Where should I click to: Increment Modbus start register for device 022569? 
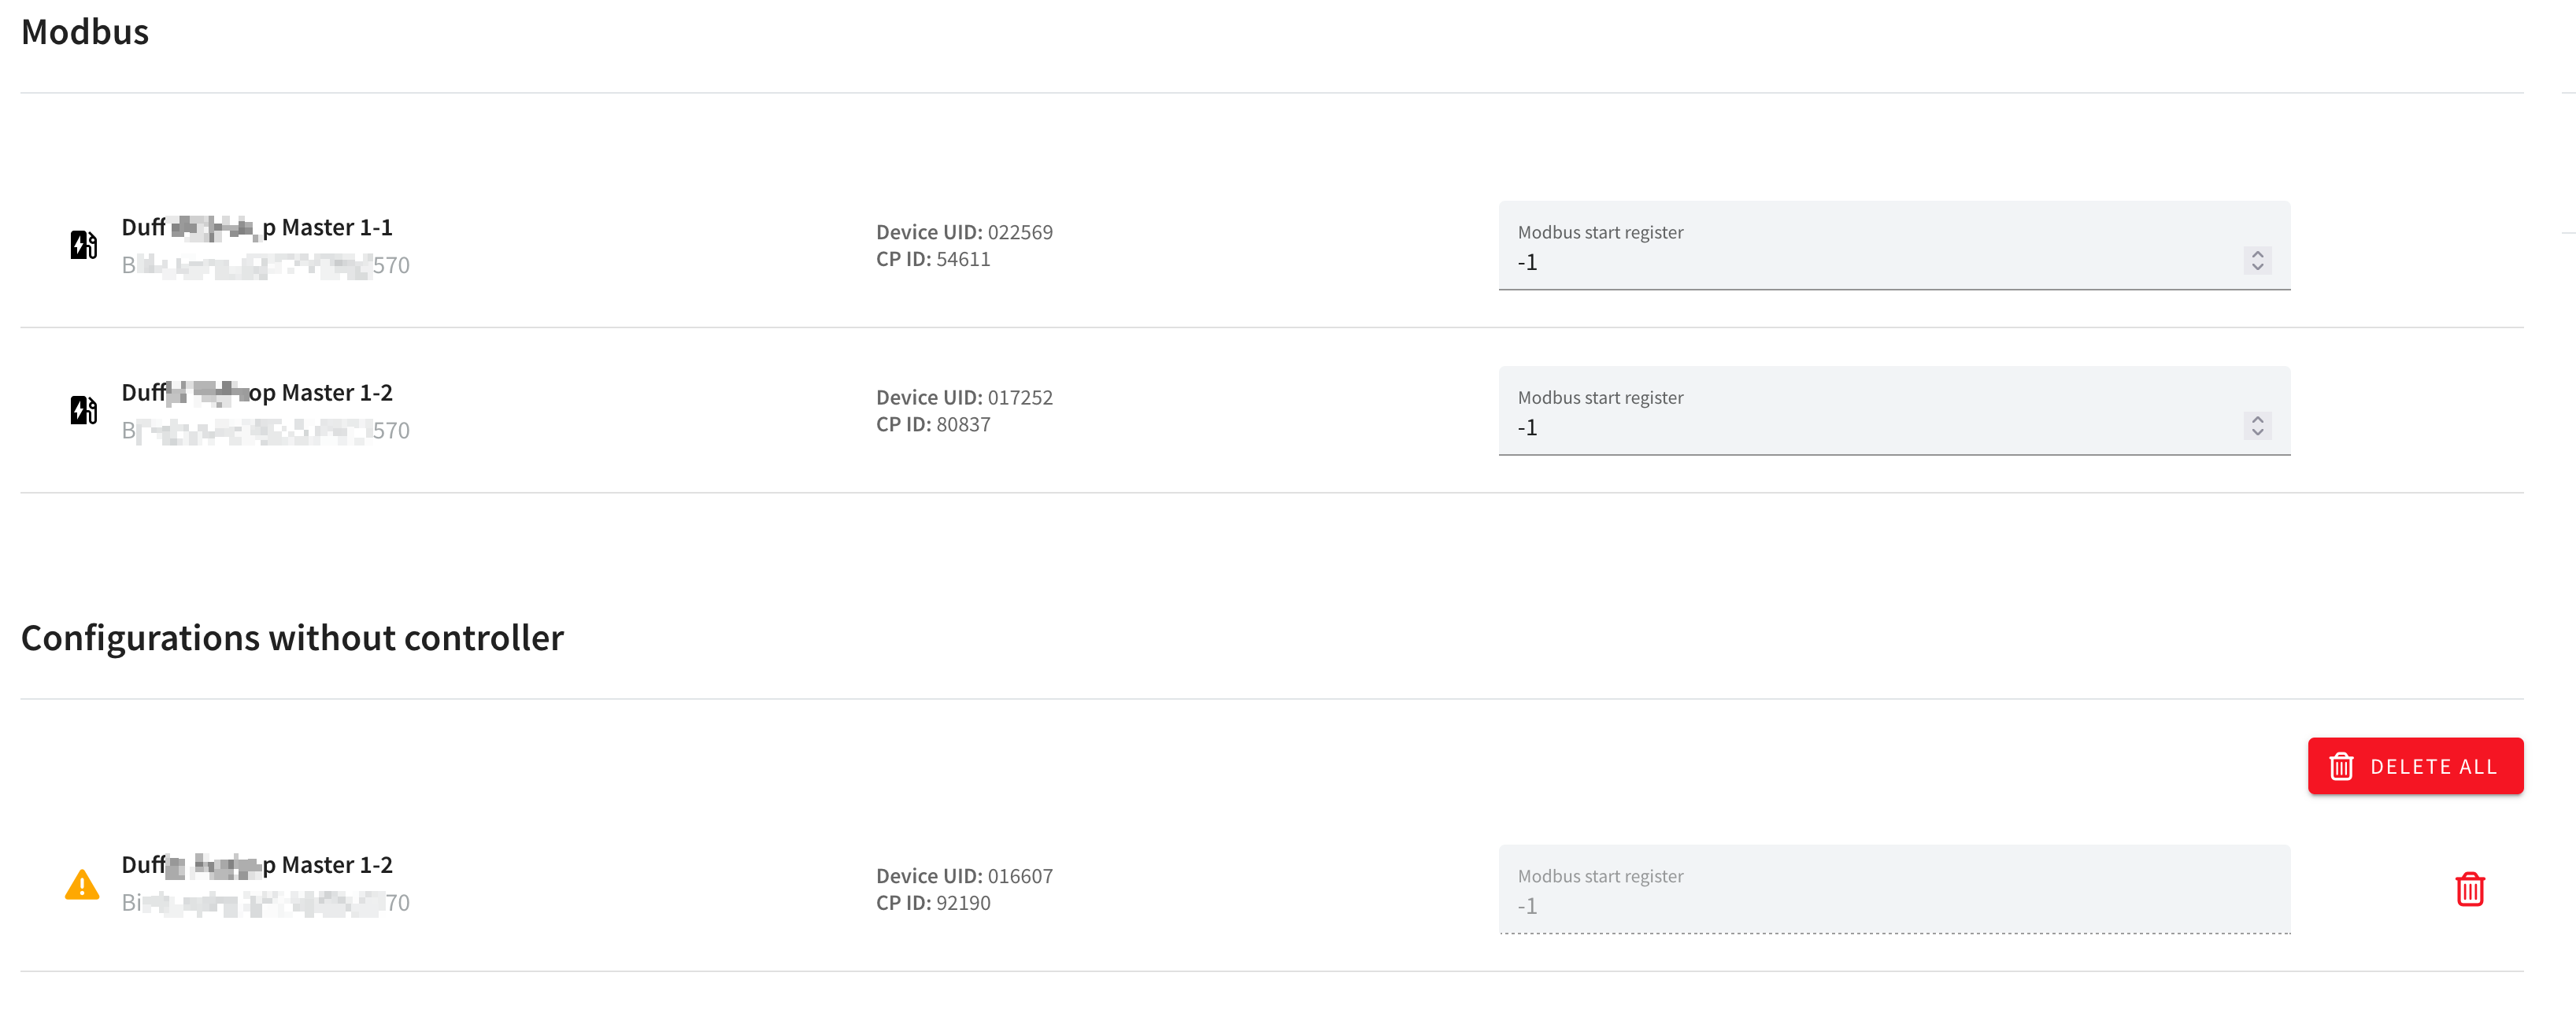[2257, 254]
